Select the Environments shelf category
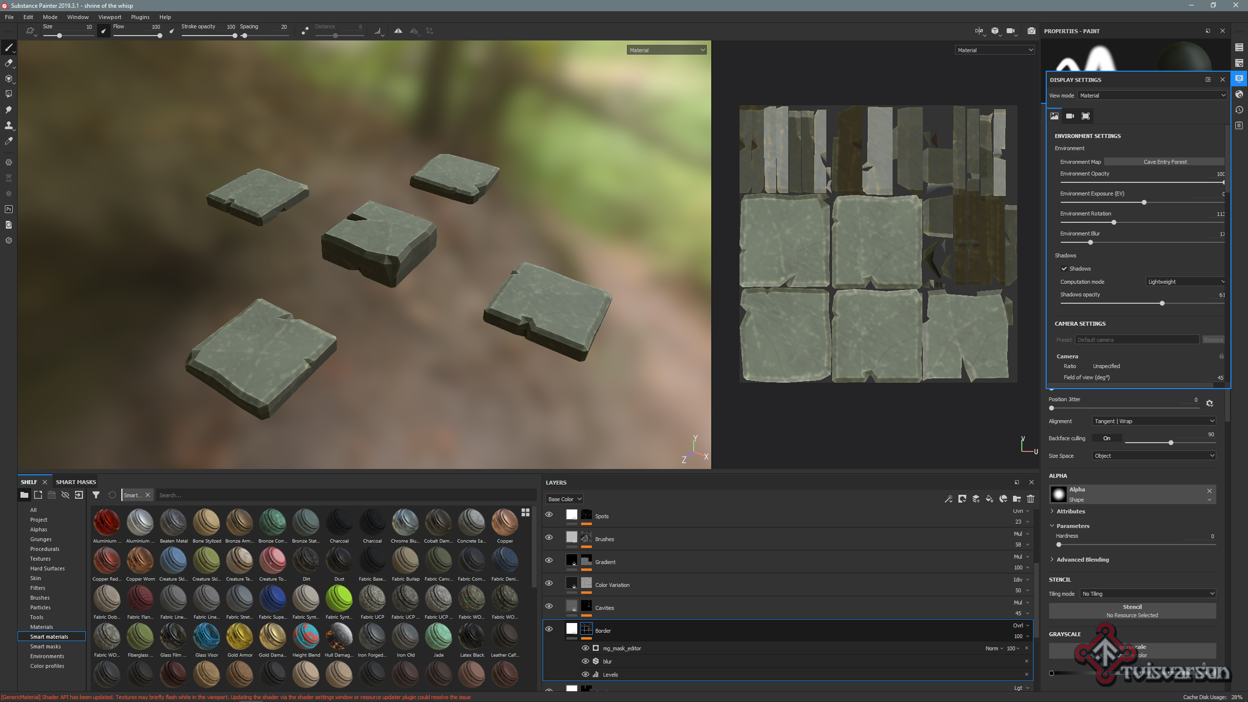Image resolution: width=1248 pixels, height=702 pixels. pos(47,656)
